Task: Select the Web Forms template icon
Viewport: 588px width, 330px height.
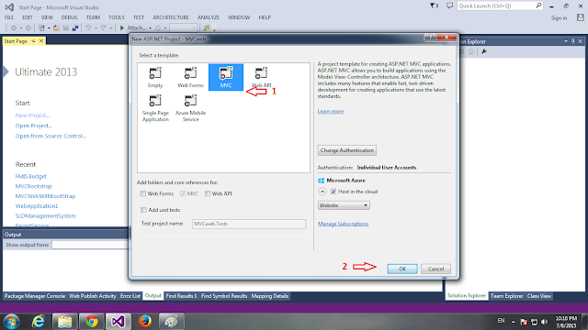Action: coord(190,73)
